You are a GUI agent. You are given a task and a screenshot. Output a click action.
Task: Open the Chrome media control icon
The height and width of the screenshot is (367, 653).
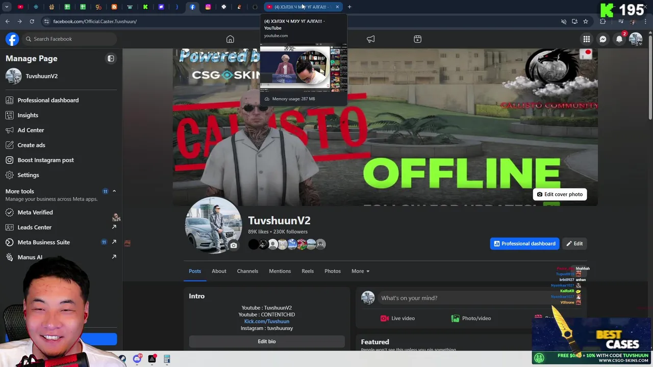[621, 21]
